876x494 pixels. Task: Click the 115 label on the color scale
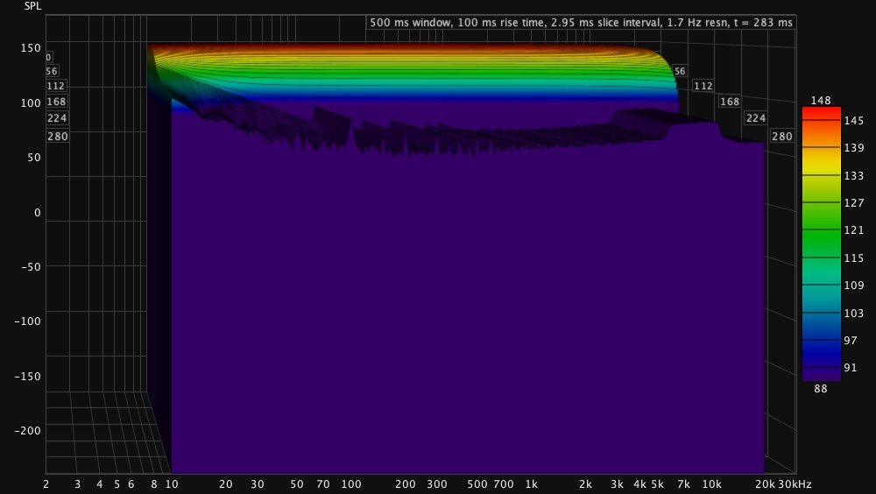(853, 258)
